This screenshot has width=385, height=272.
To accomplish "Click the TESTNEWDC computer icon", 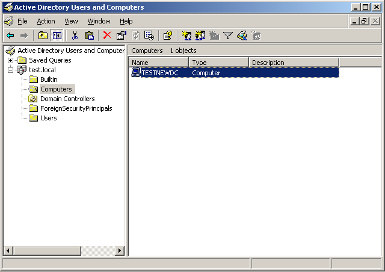I will coord(136,72).
